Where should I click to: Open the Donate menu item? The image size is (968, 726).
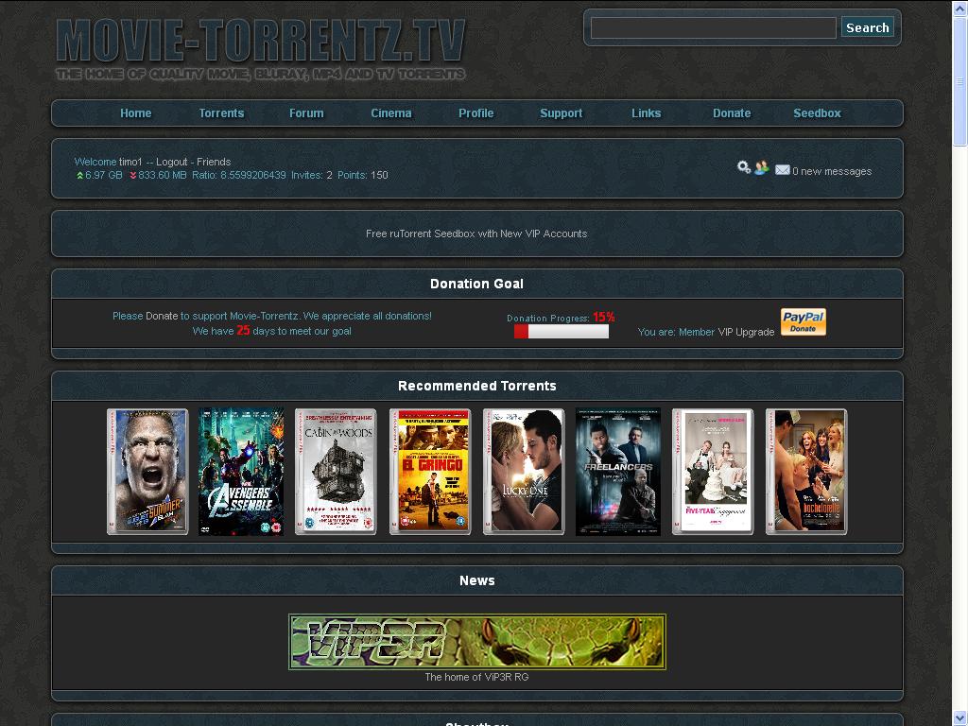732,113
